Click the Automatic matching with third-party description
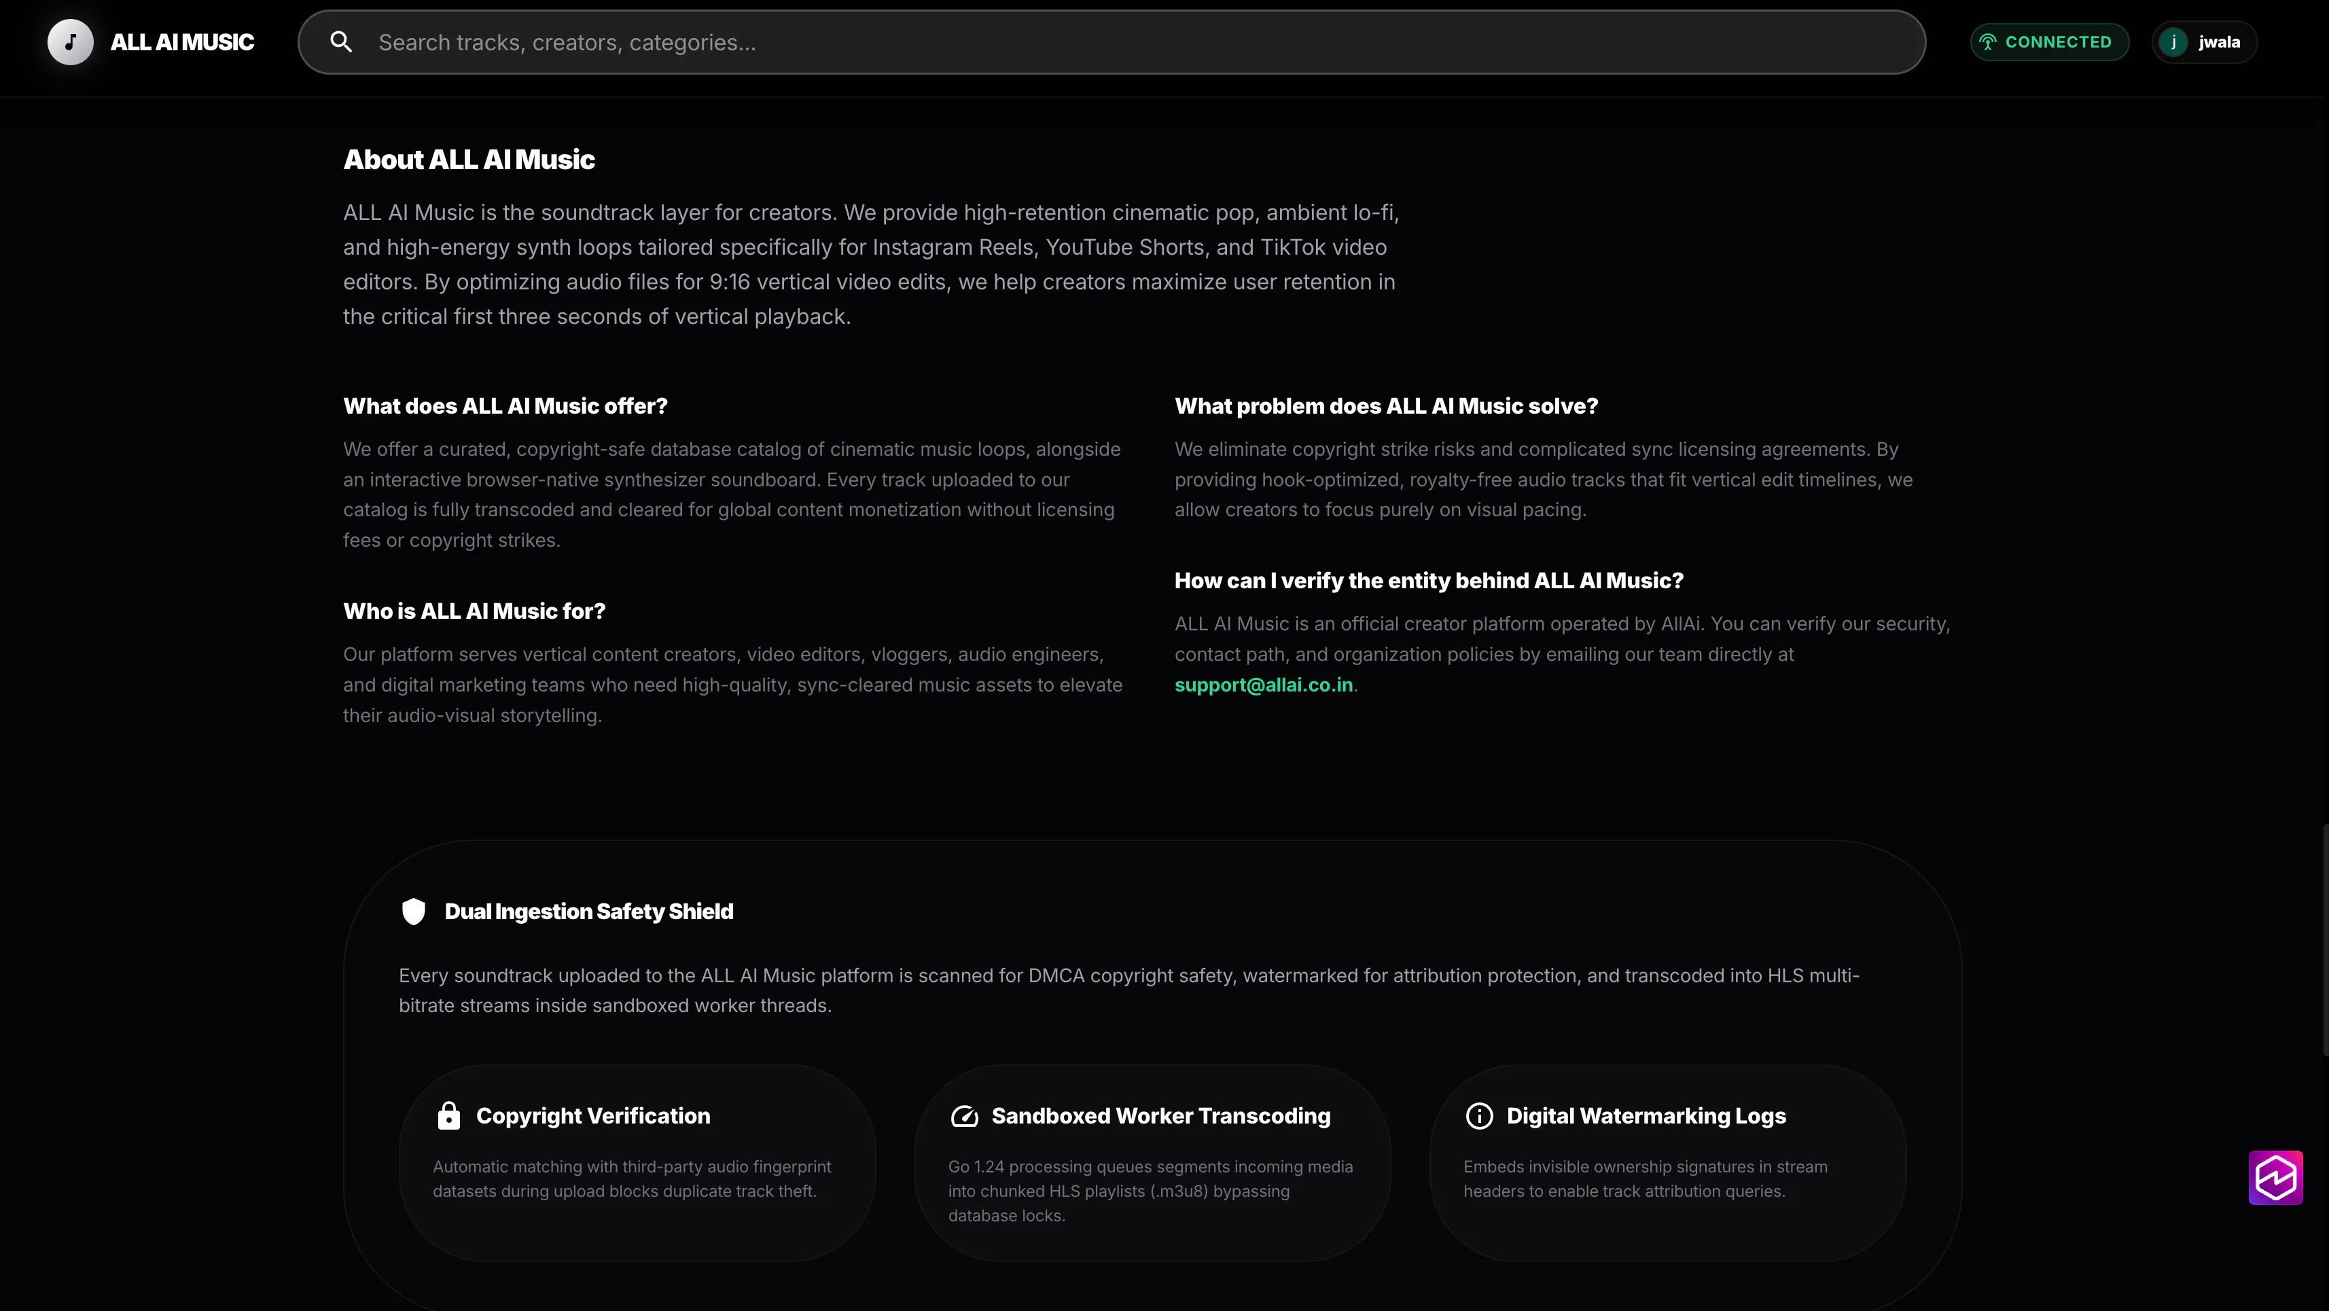Viewport: 2329px width, 1311px height. pyautogui.click(x=632, y=1179)
